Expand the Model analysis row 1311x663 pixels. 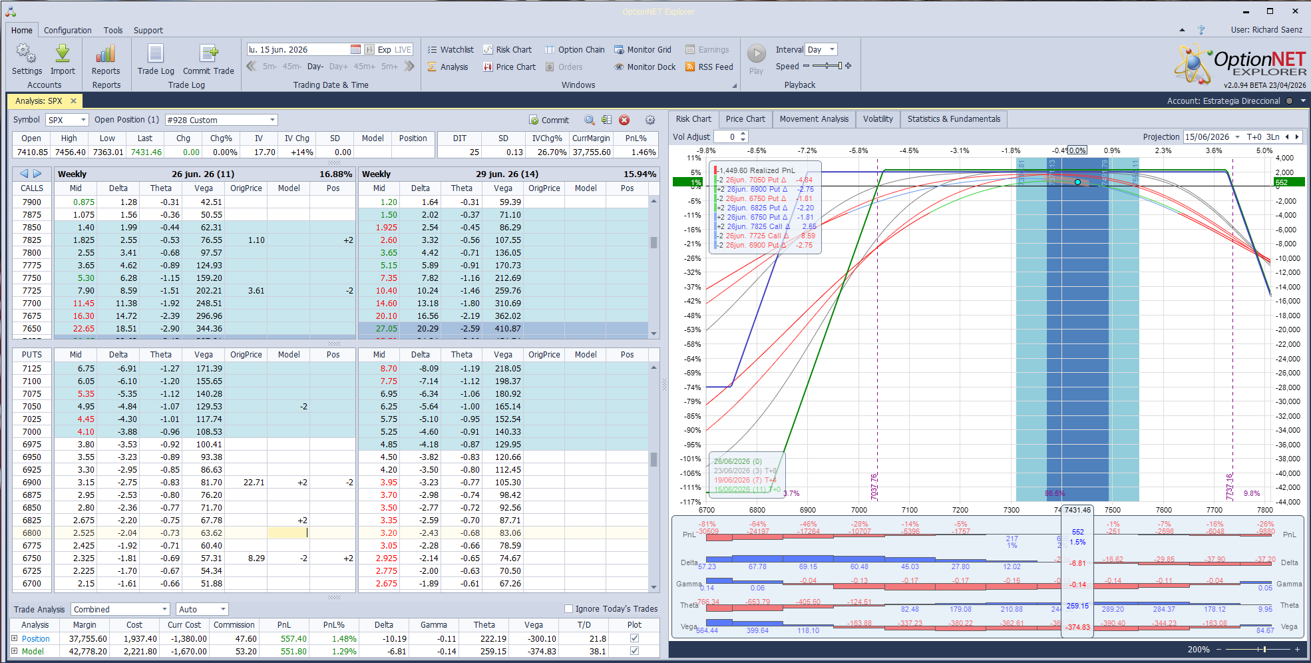pyautogui.click(x=15, y=651)
